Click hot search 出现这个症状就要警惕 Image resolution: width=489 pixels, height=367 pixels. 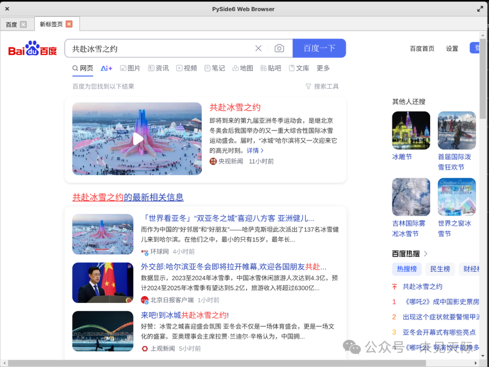point(441,317)
